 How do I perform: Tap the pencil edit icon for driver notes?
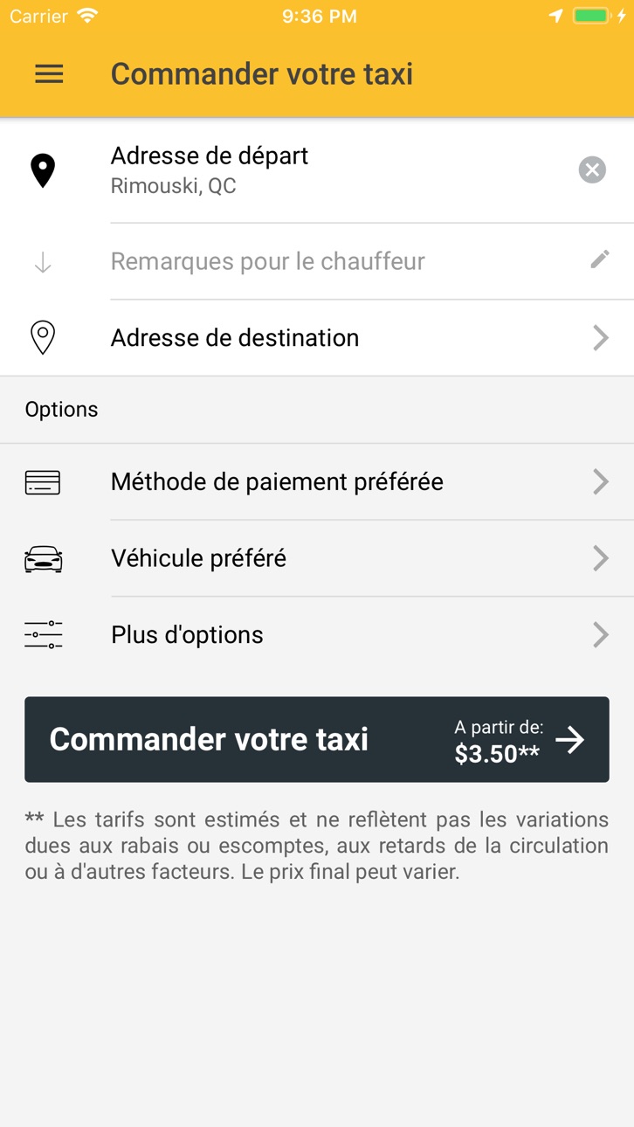pos(600,259)
